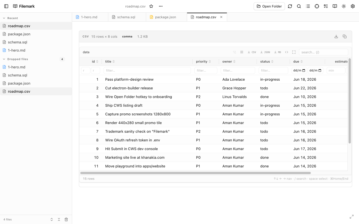The width and height of the screenshot is (359, 224).
Task: Open the three-dot more options menu
Action: click(x=161, y=6)
